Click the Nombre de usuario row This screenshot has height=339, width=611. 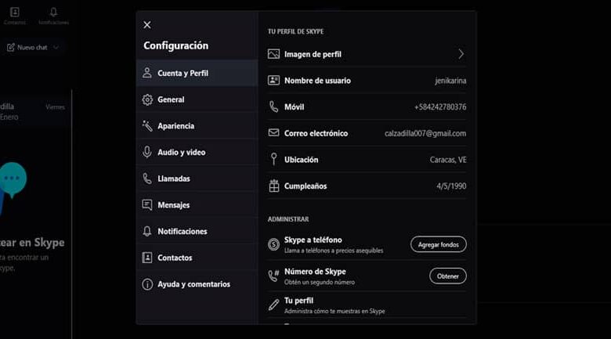367,81
